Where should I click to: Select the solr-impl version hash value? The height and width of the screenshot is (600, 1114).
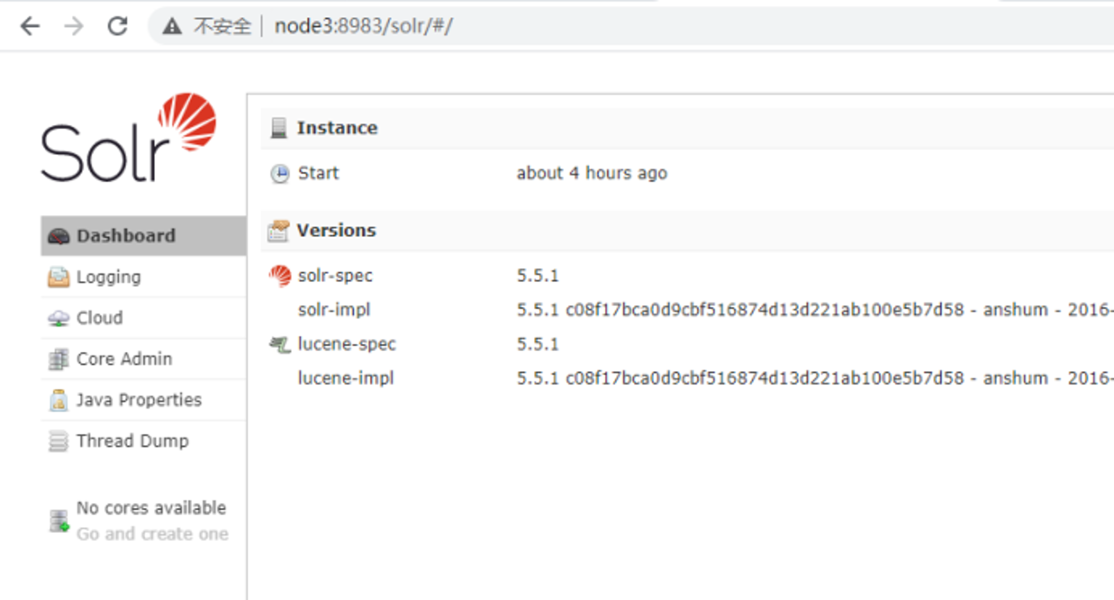[815, 309]
